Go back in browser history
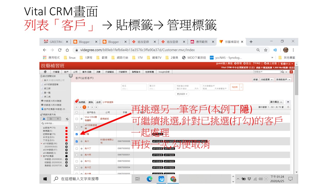The image size is (332, 187). (45, 50)
